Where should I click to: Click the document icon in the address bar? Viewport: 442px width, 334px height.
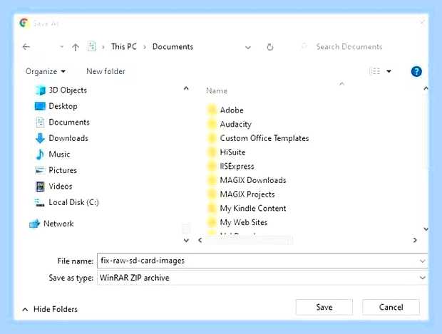(92, 46)
